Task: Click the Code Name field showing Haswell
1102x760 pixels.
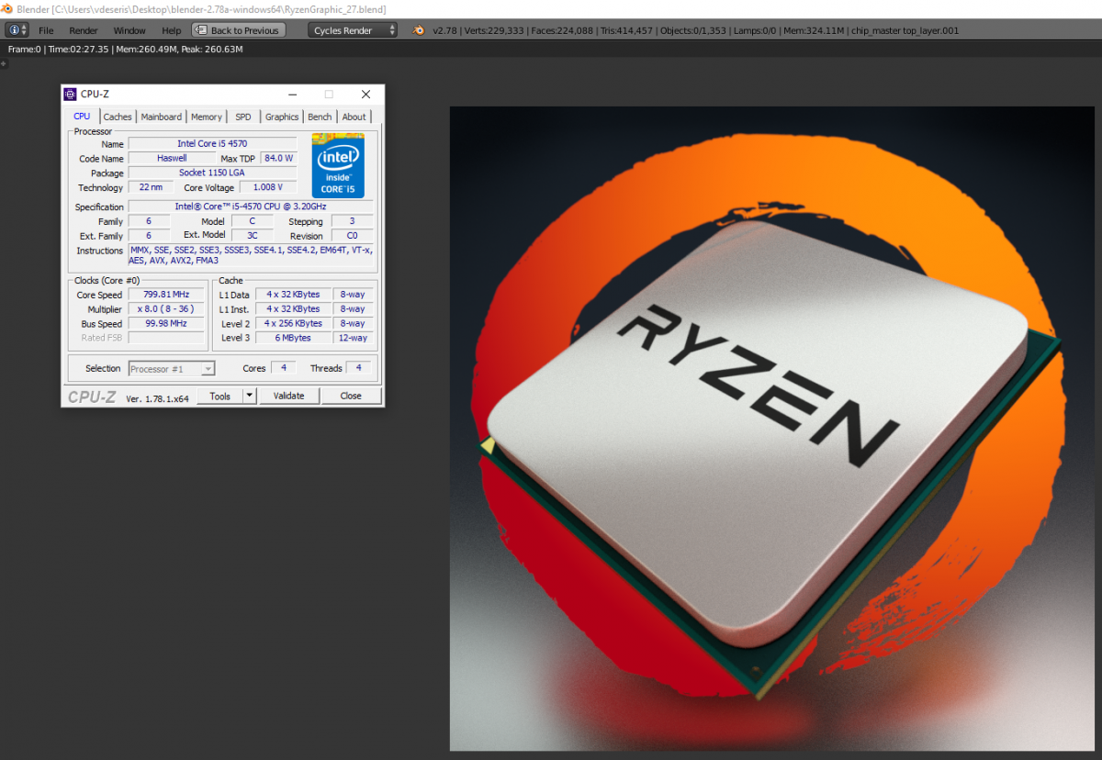Action: 172,158
